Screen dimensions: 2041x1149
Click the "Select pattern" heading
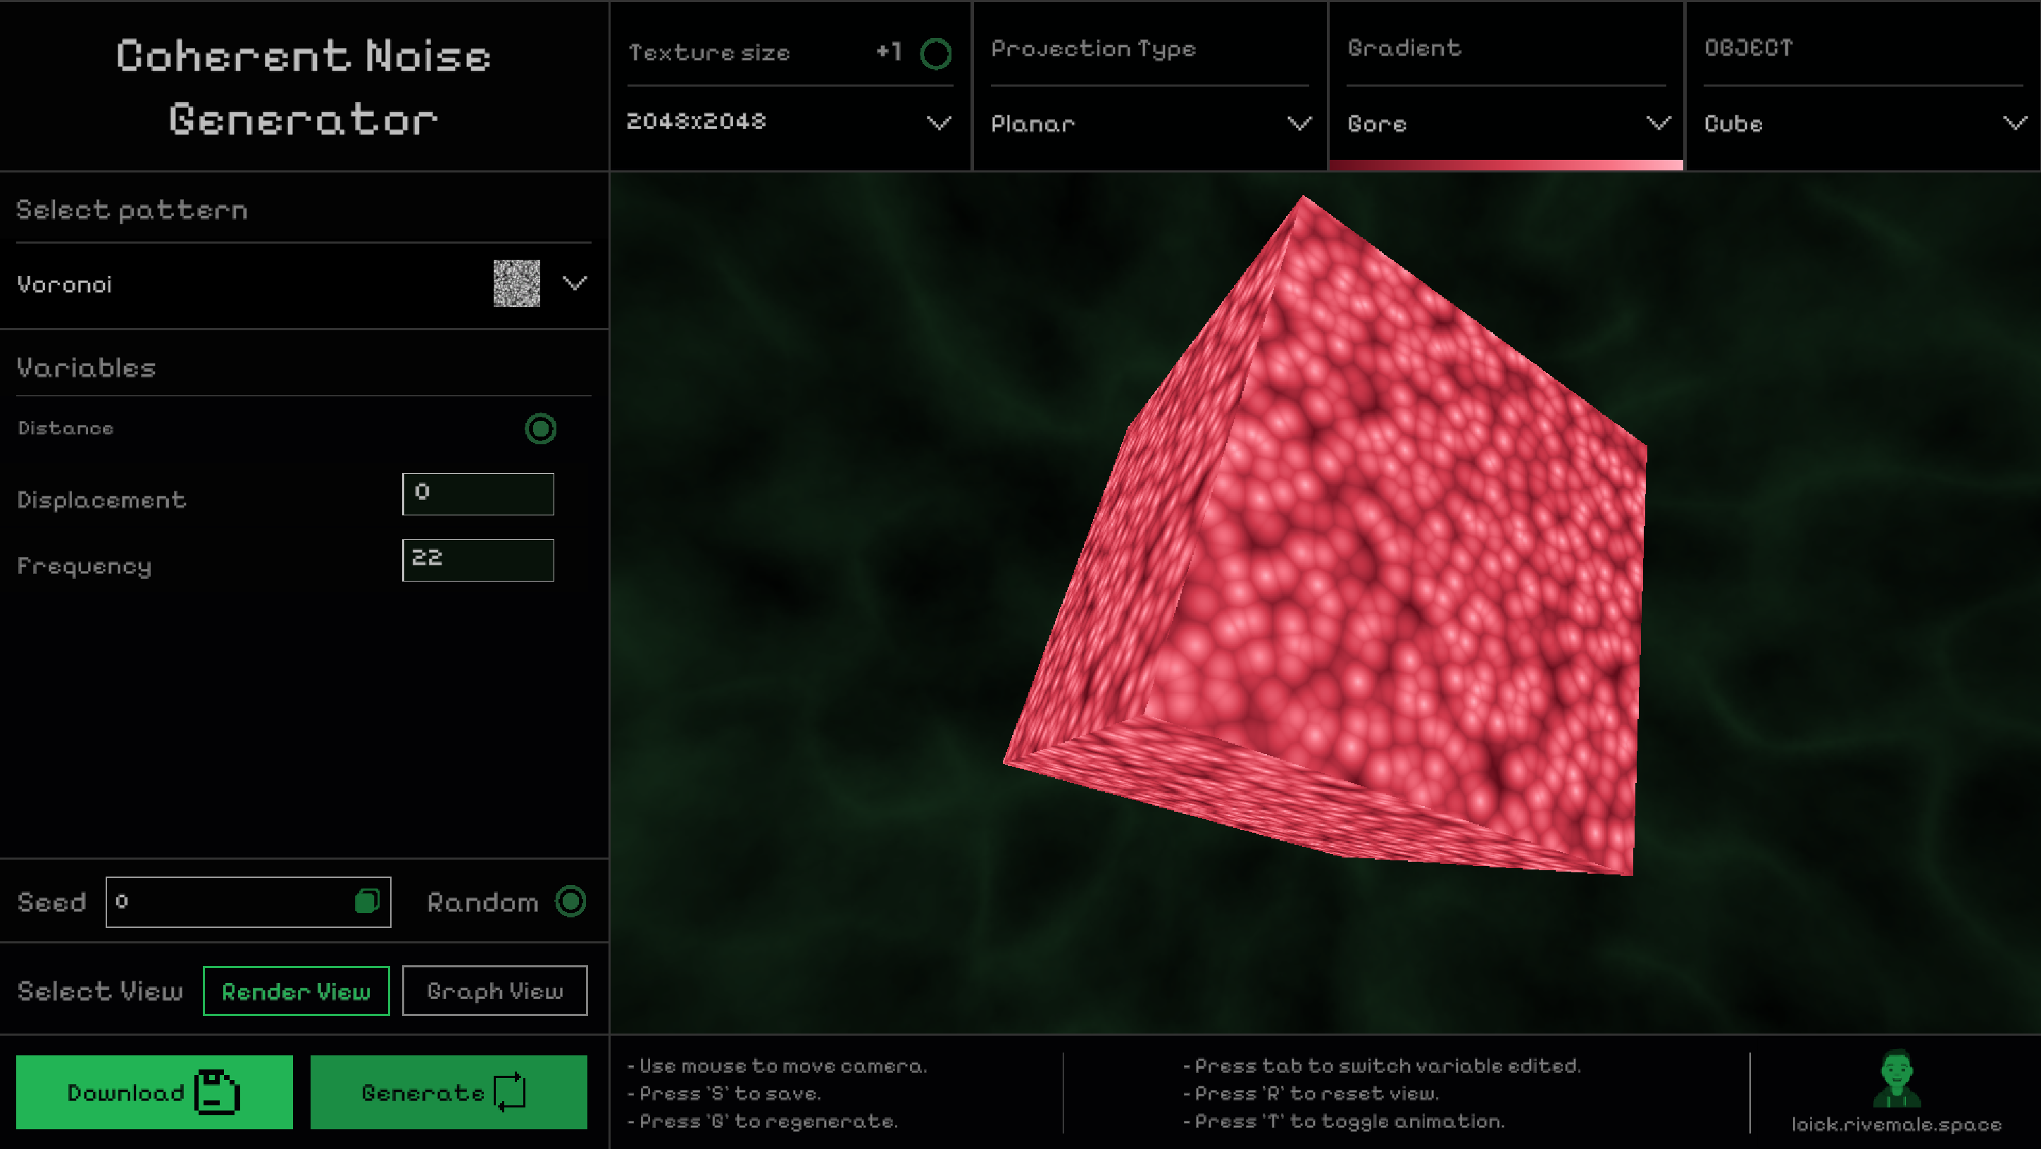pyautogui.click(x=132, y=210)
